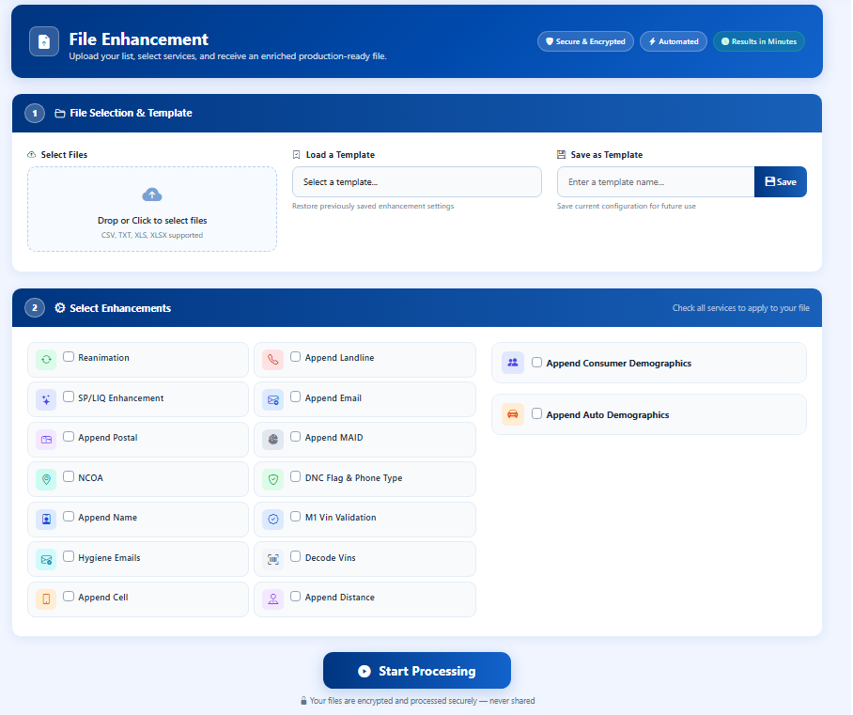Click the Append Landline handset icon
Viewport: 853px width, 715px height.
pyautogui.click(x=273, y=360)
